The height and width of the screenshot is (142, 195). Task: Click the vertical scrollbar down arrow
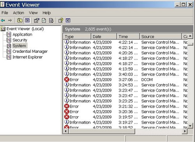190,126
